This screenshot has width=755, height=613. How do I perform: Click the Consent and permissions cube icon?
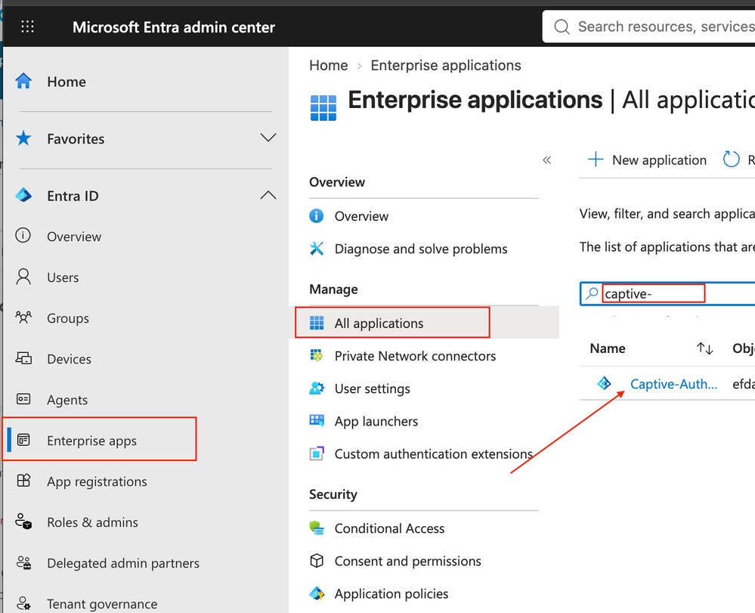317,561
